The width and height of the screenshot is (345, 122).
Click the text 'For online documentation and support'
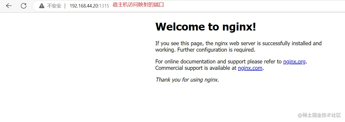(x=201, y=62)
